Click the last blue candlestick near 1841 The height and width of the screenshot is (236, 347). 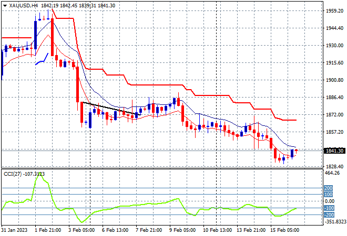pos(292,154)
